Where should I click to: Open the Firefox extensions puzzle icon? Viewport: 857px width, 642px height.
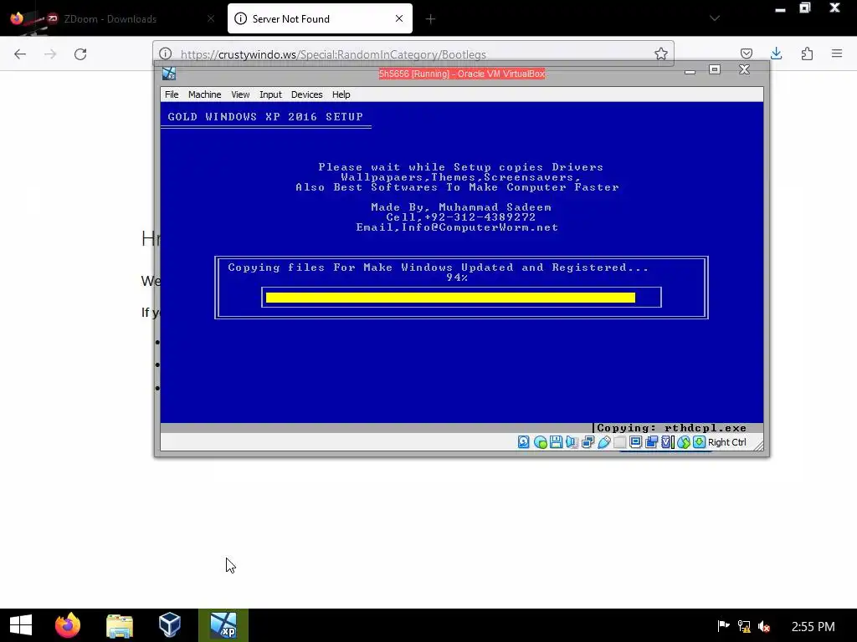[807, 53]
